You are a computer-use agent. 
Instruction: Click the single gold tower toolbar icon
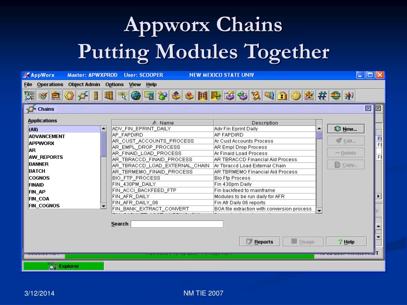(x=96, y=96)
